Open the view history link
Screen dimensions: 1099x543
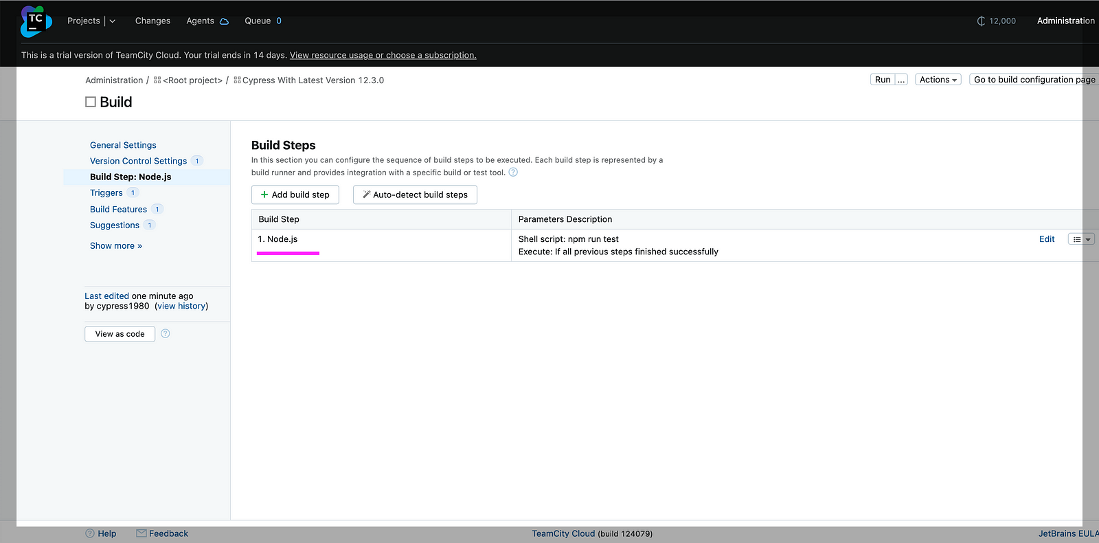181,307
